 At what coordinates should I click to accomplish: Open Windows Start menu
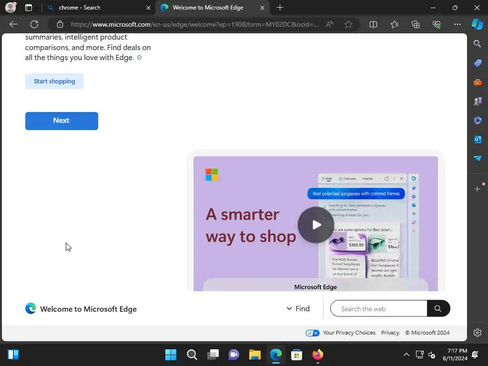tap(171, 355)
